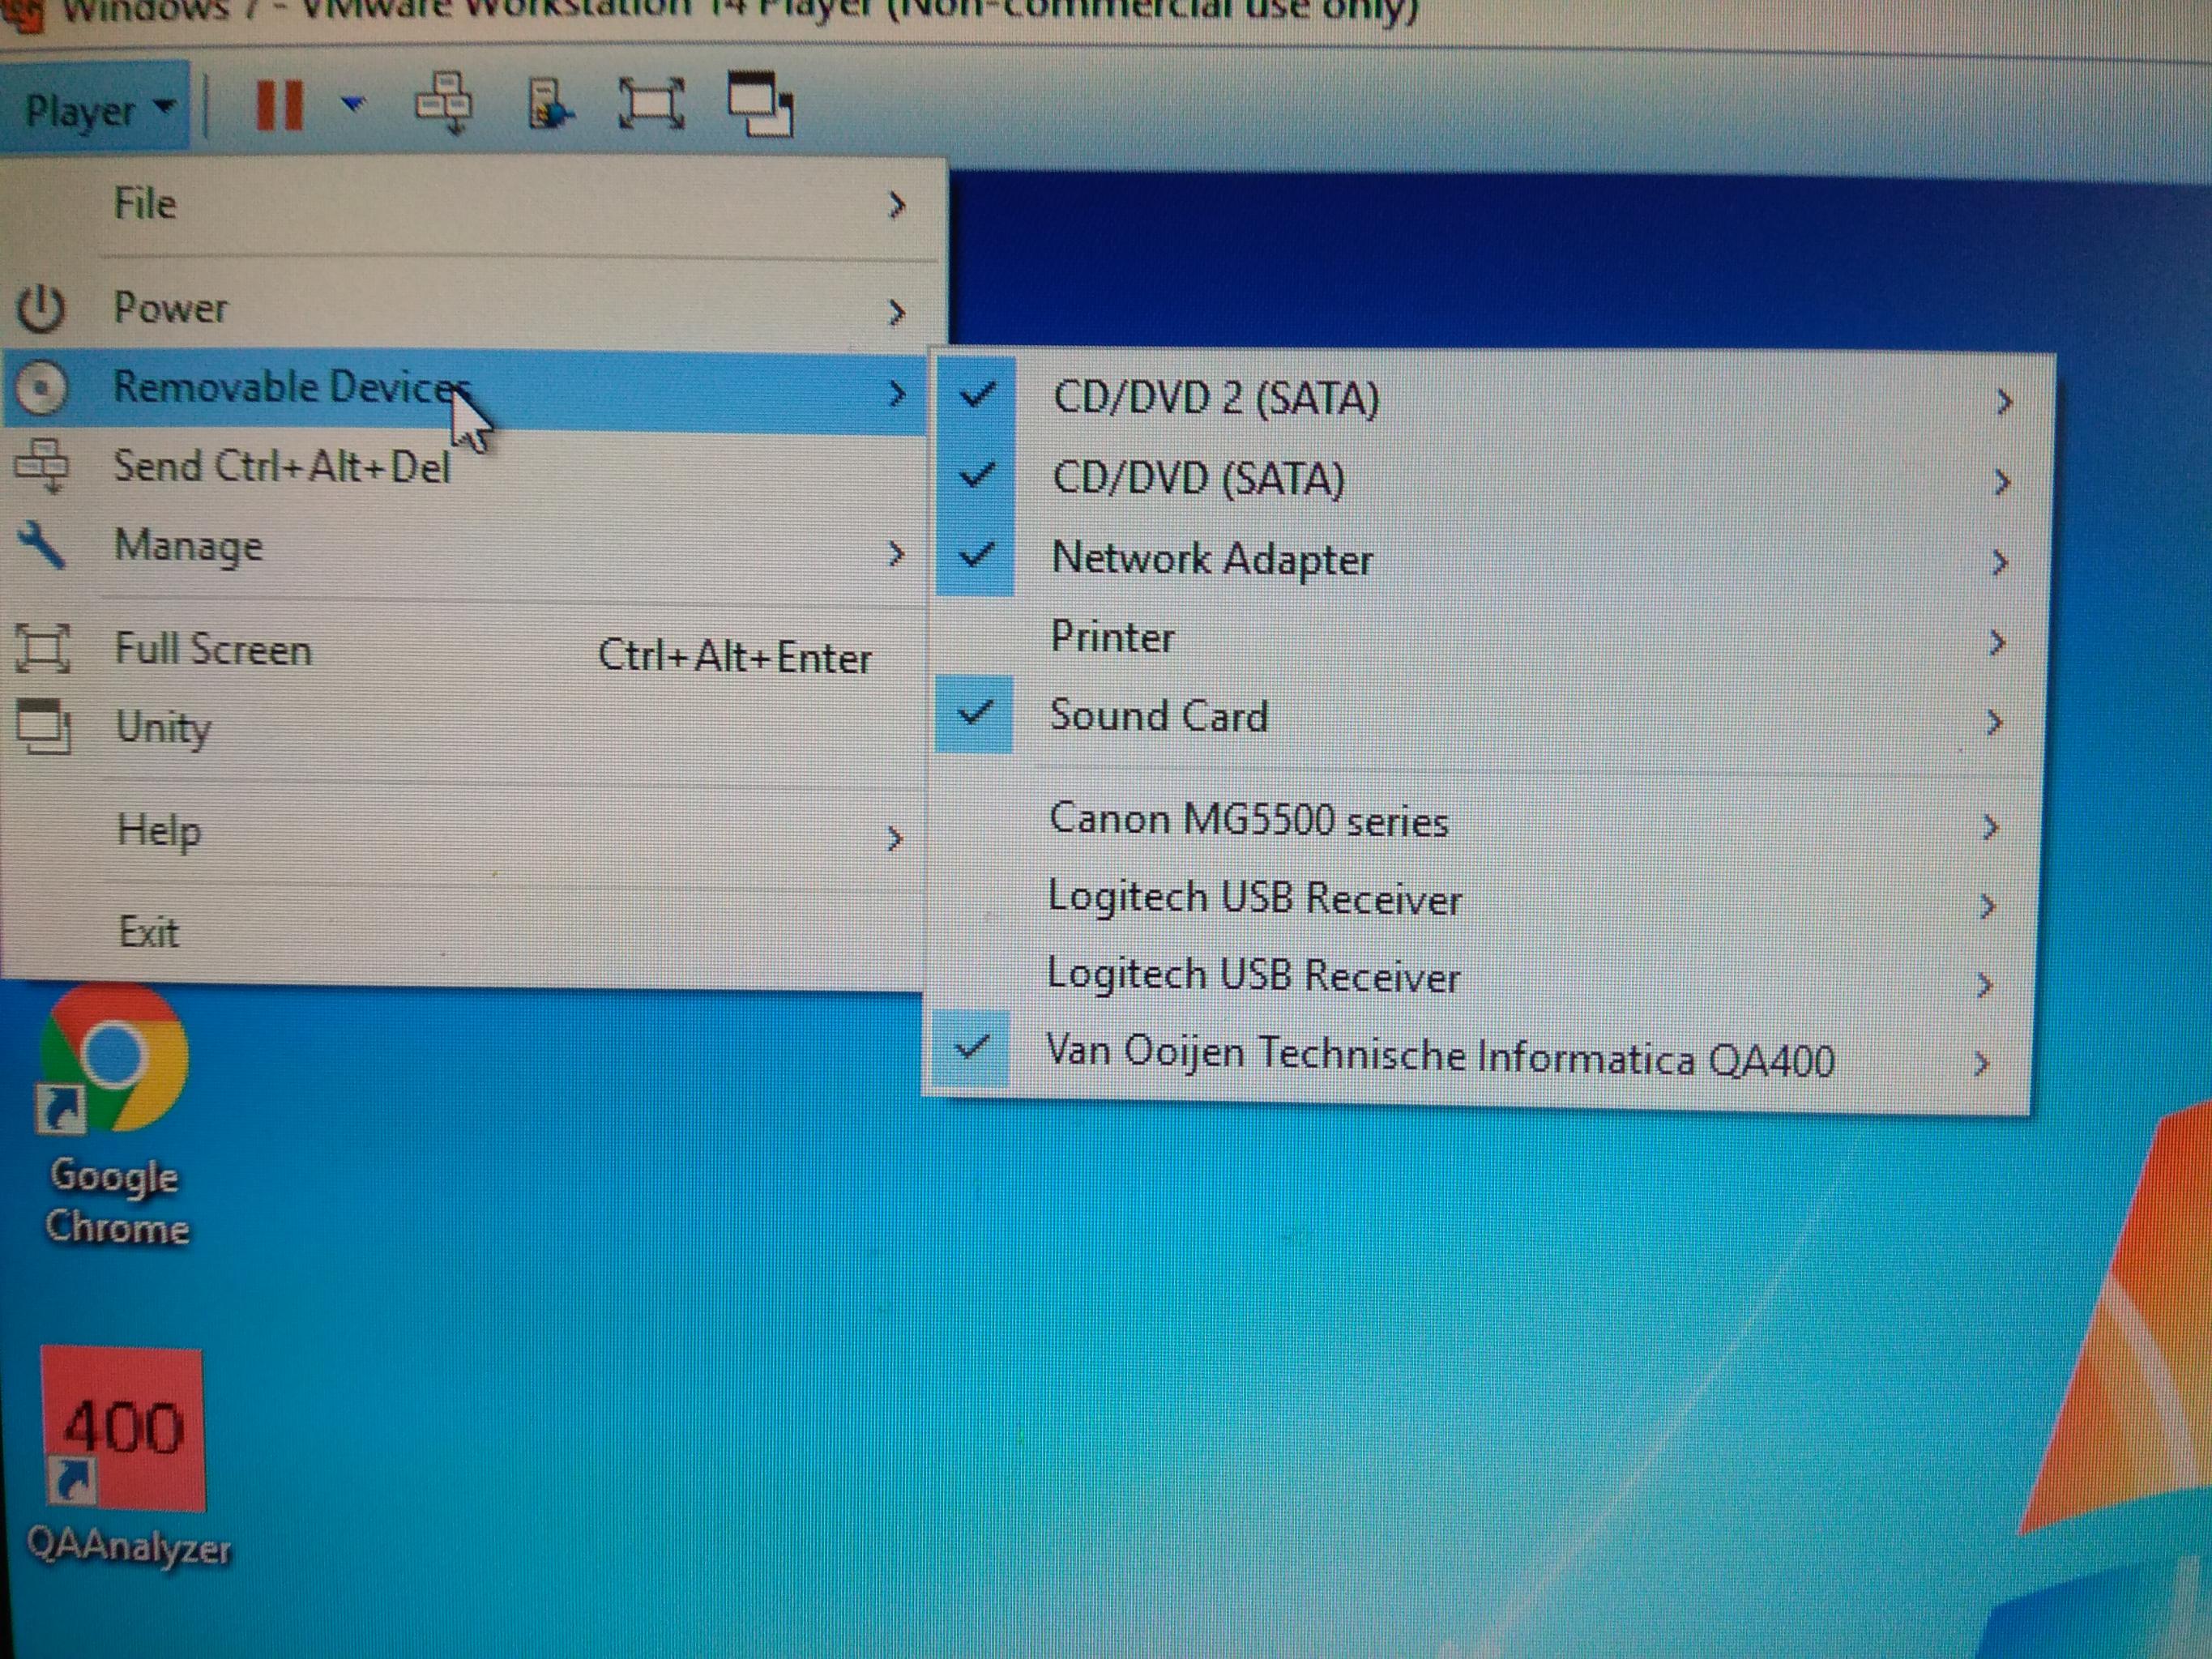Expand CD/DVD (SATA) submenu arrow
The height and width of the screenshot is (1659, 2212).
2001,483
